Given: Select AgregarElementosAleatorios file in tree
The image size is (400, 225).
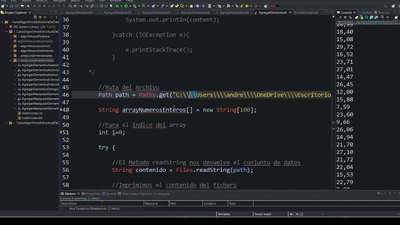Looking at the screenshot, I should click(x=40, y=65).
